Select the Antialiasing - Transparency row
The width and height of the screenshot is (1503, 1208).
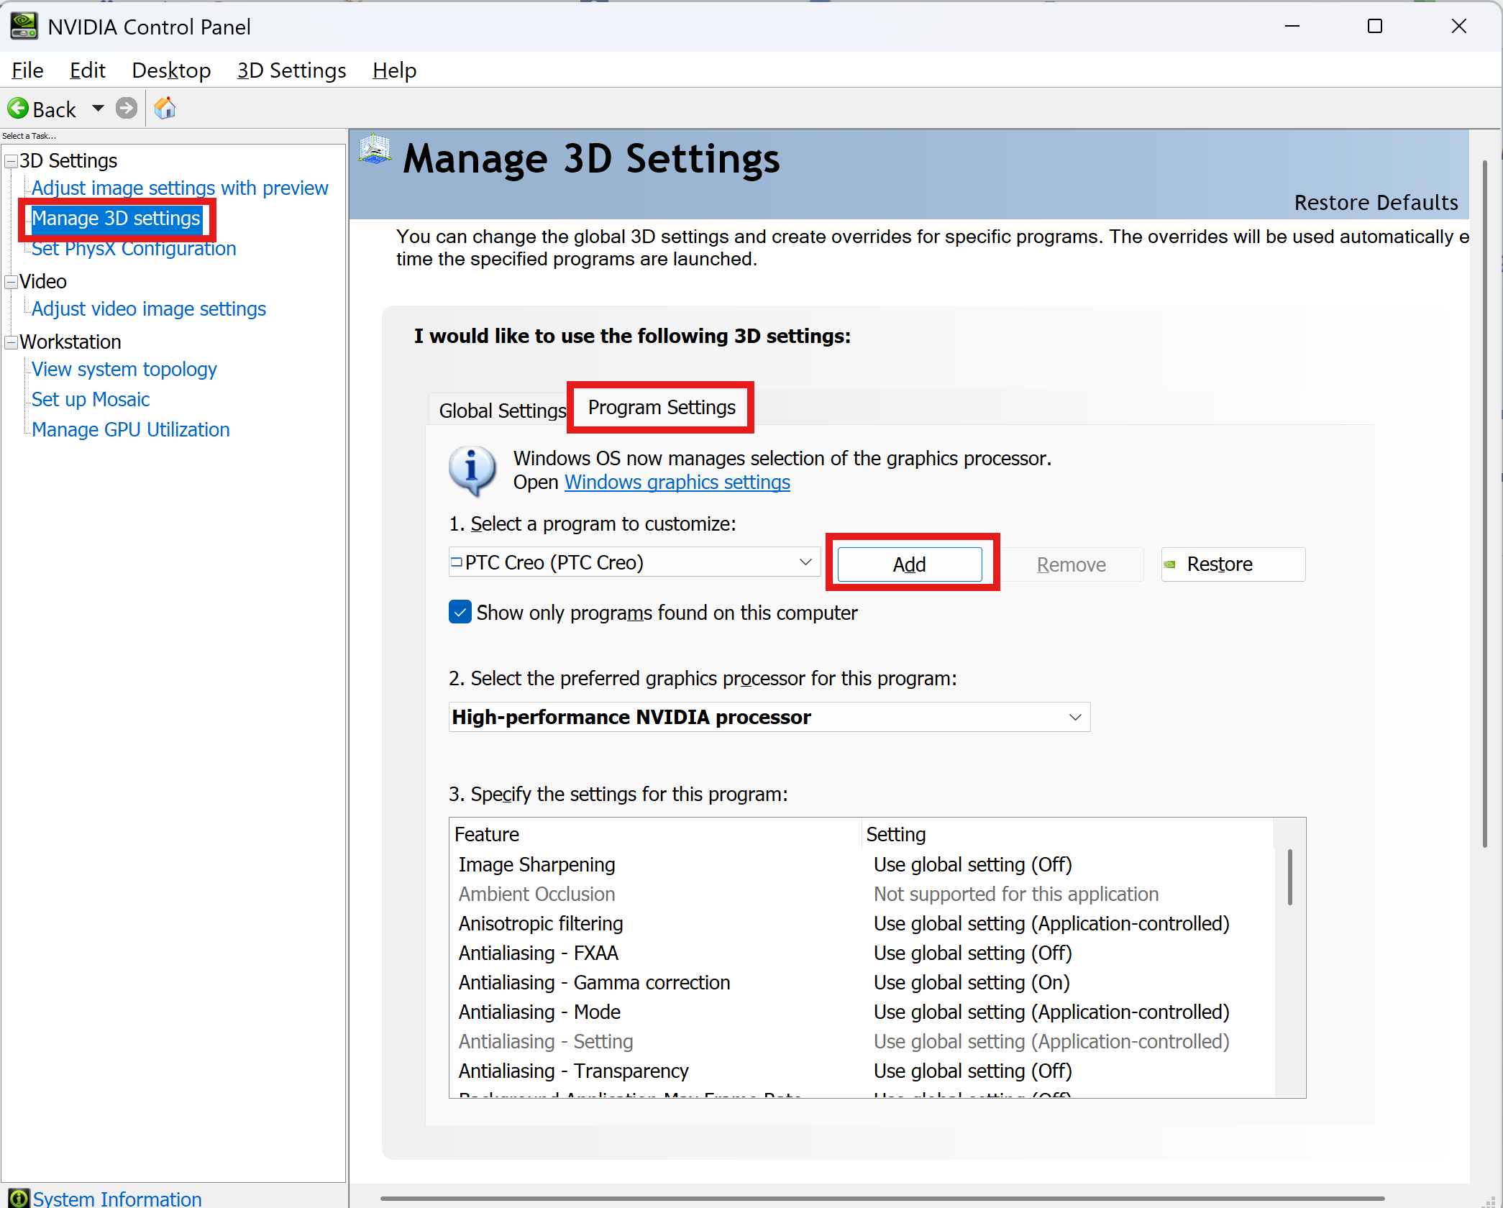(x=862, y=1071)
